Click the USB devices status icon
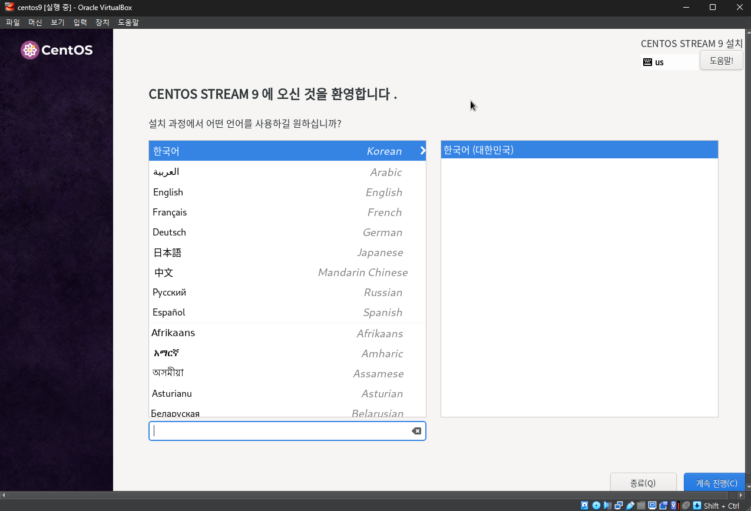The width and height of the screenshot is (751, 511). point(630,505)
